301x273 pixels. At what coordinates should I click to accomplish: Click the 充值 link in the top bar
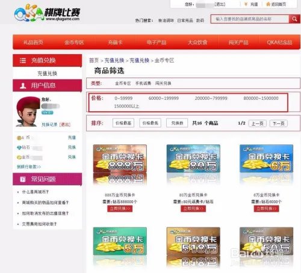(254, 4)
